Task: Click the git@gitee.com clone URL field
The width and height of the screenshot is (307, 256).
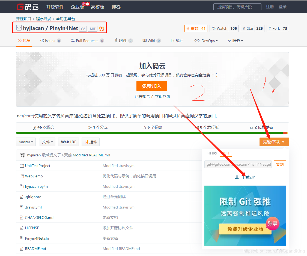Action: (x=238, y=164)
